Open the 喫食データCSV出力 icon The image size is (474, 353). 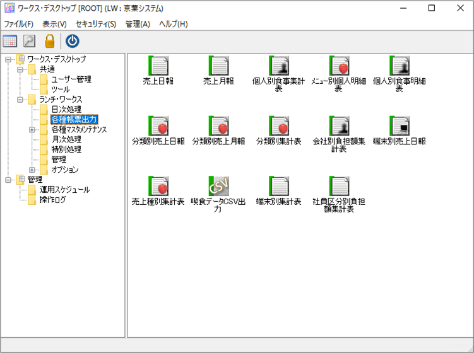pyautogui.click(x=218, y=187)
